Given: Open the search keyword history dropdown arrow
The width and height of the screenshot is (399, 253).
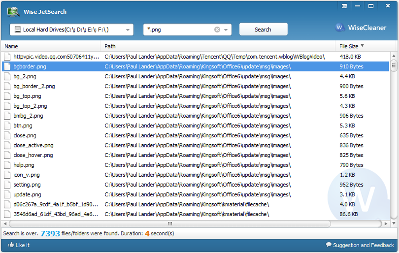Looking at the screenshot, I should point(226,30).
